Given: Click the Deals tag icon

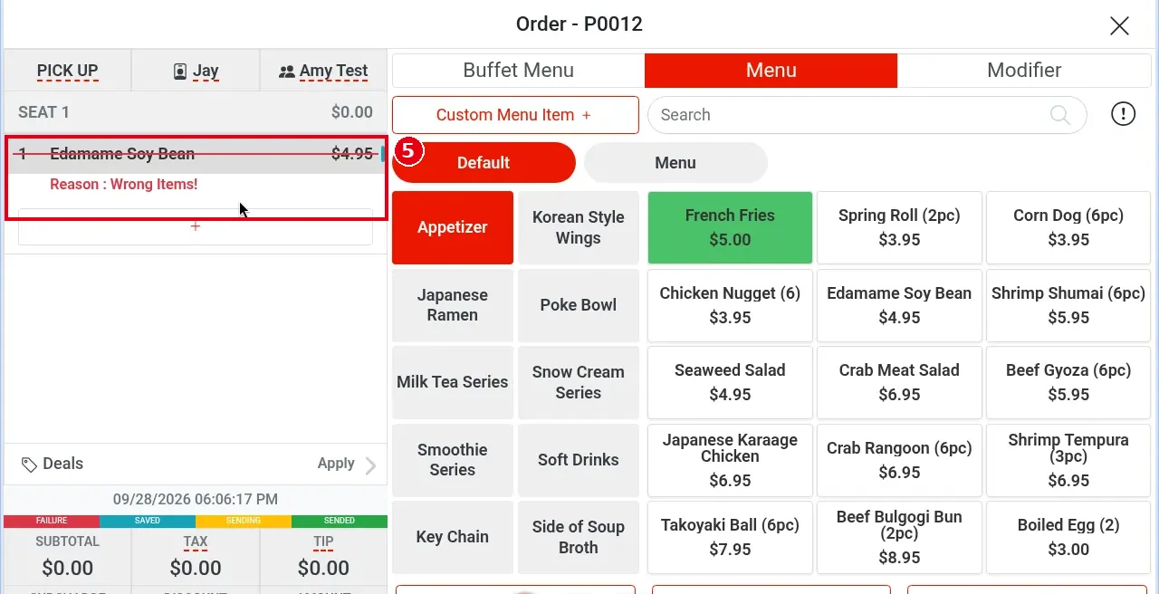Looking at the screenshot, I should (x=29, y=465).
